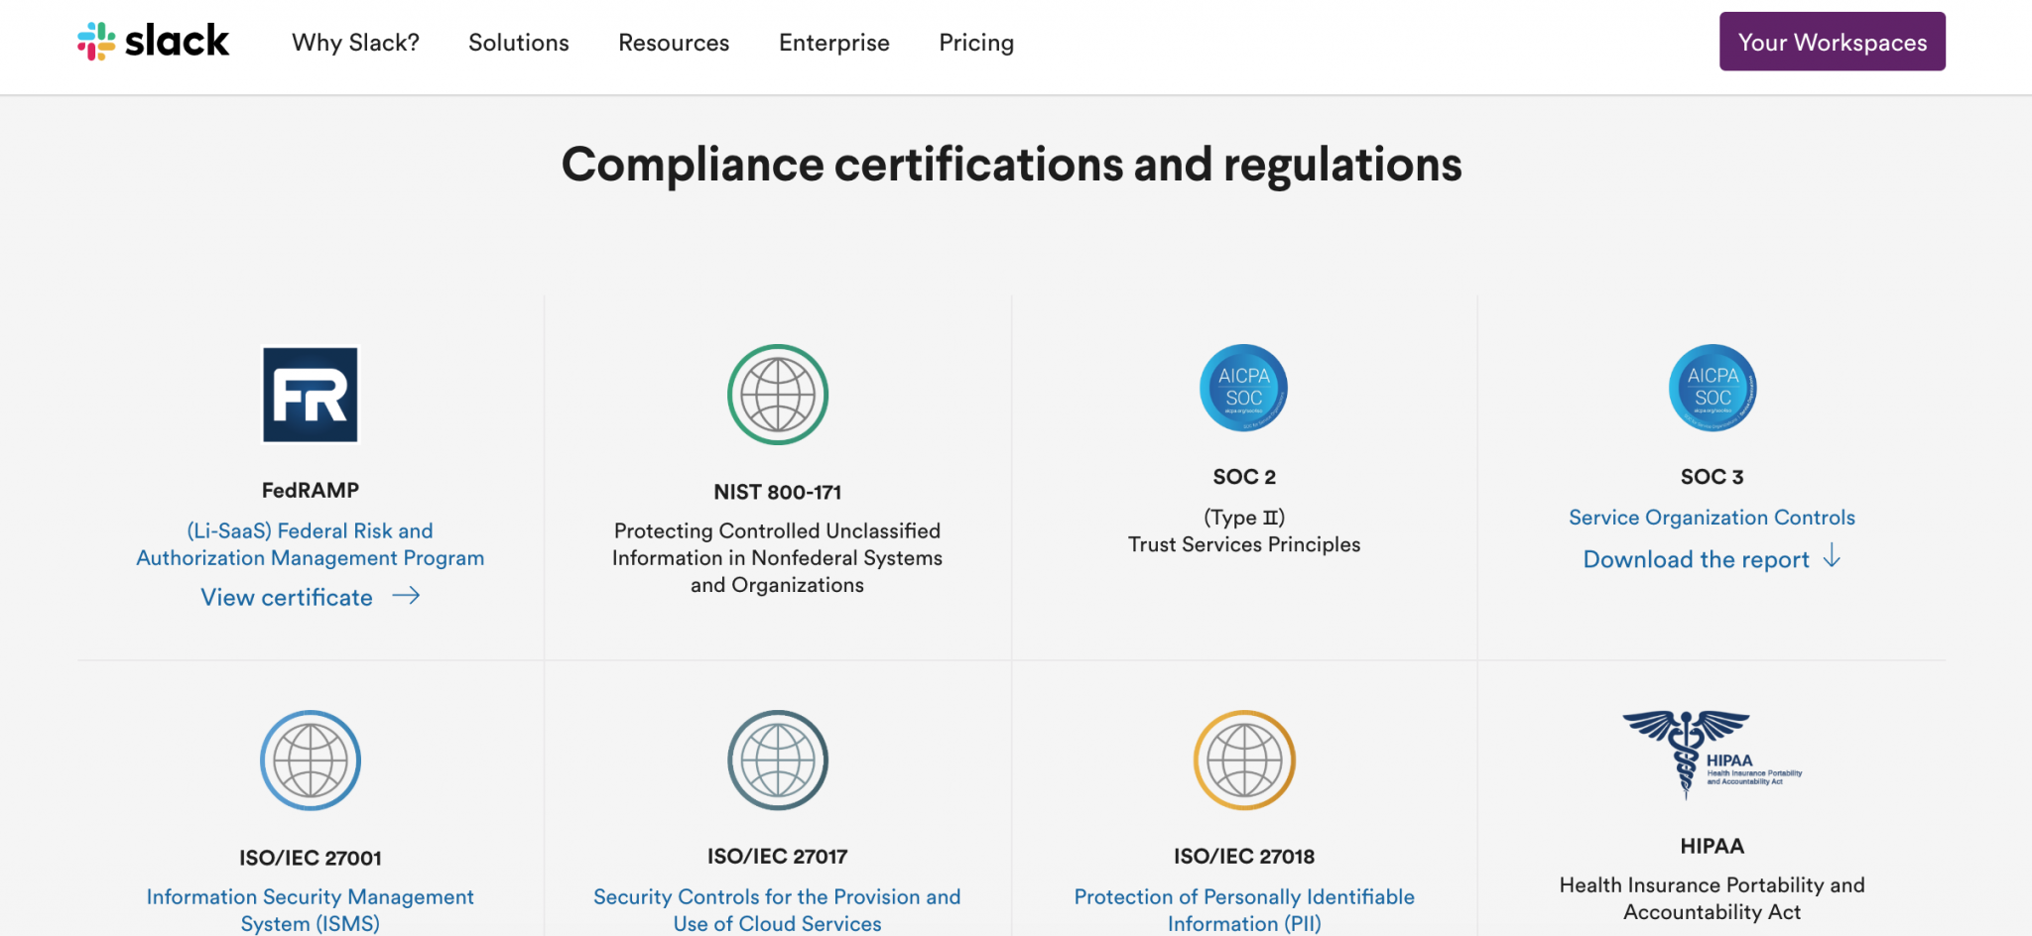Click the AICPA SOC badge above SOC 2
The image size is (2032, 936).
click(x=1244, y=388)
